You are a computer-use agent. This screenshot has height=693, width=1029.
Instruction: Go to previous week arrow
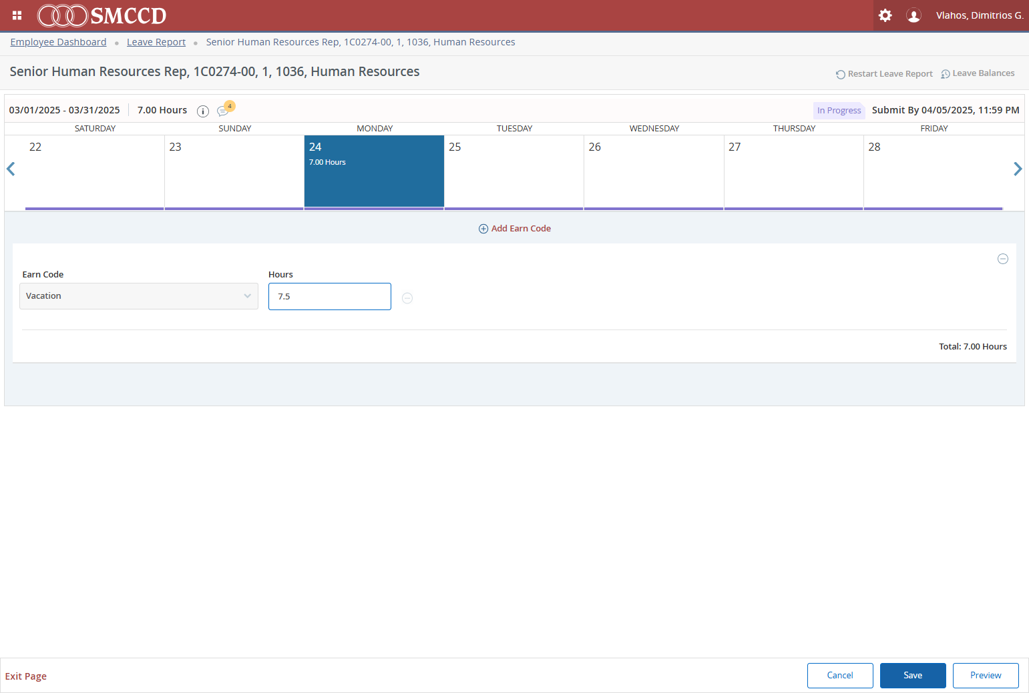coord(11,169)
